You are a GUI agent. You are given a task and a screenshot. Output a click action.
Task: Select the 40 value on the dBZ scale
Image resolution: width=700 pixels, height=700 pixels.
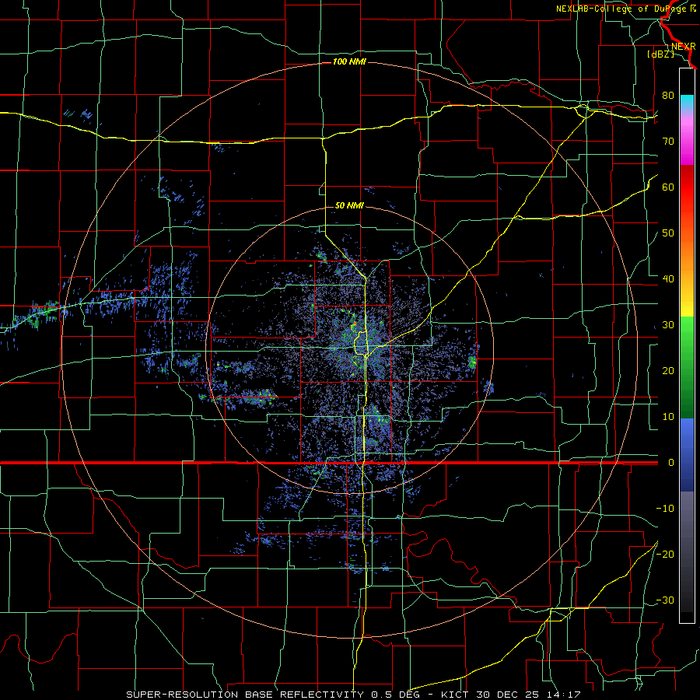(x=668, y=279)
